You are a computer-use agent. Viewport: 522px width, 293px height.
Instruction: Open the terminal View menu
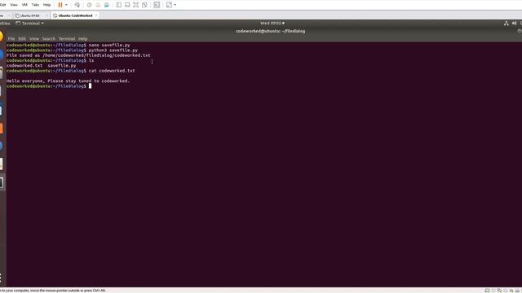(34, 39)
